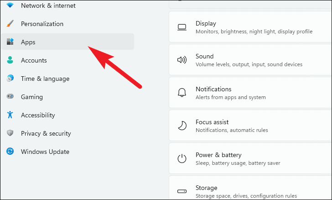Select Apps in the navigation list

click(67, 42)
